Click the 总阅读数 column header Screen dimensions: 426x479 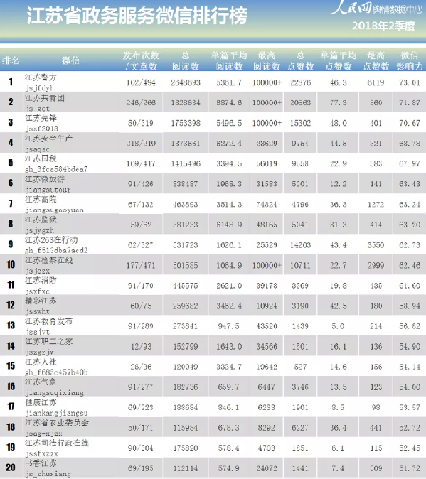click(x=185, y=61)
